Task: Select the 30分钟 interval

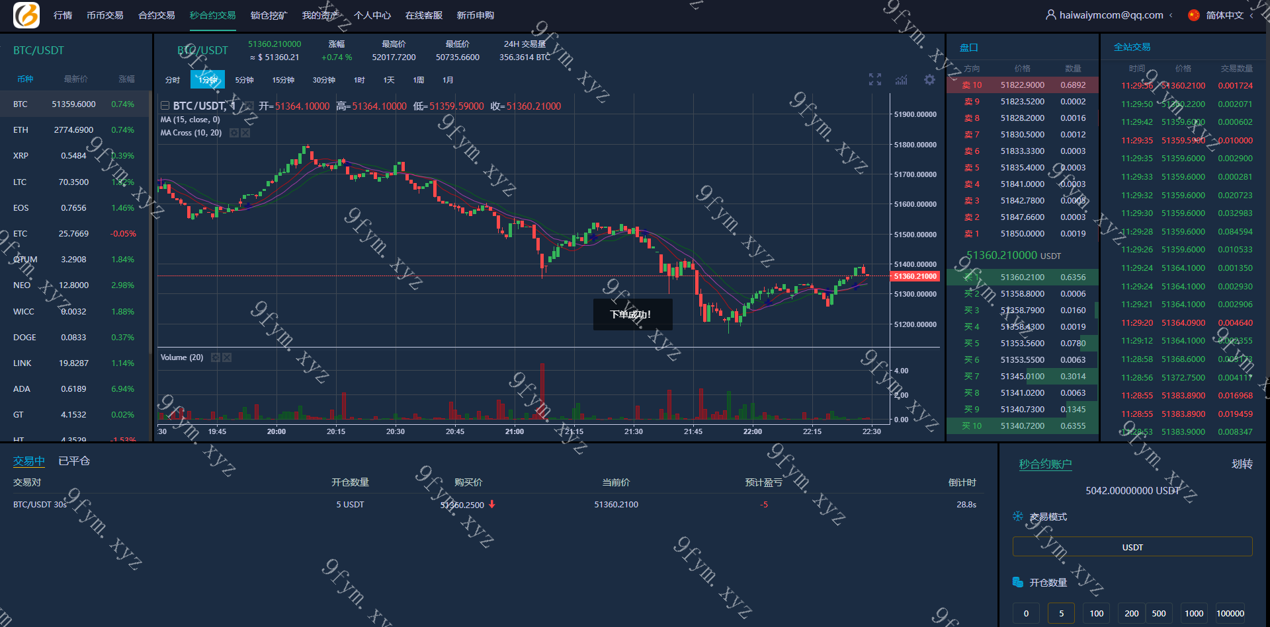Action: click(324, 80)
